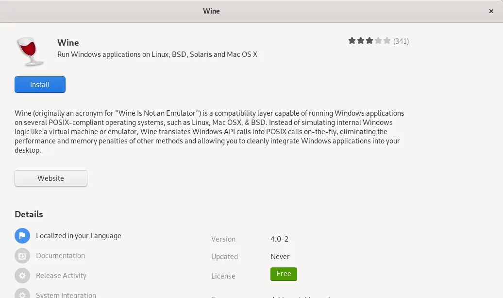Screen dimensions: 503x298
Task: Click the System Integration label
Action: tap(66, 295)
